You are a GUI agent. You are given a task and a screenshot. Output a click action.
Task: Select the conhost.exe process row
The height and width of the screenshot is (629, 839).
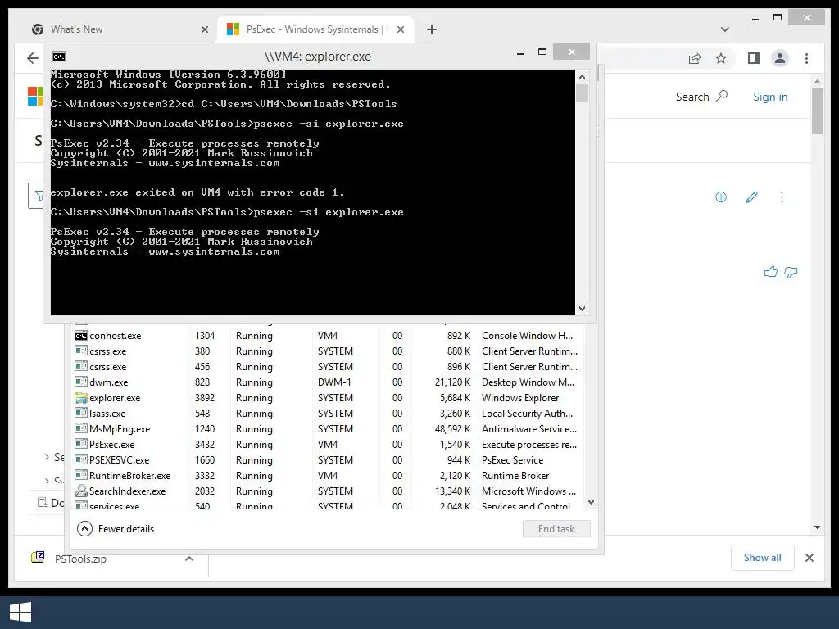coord(328,335)
